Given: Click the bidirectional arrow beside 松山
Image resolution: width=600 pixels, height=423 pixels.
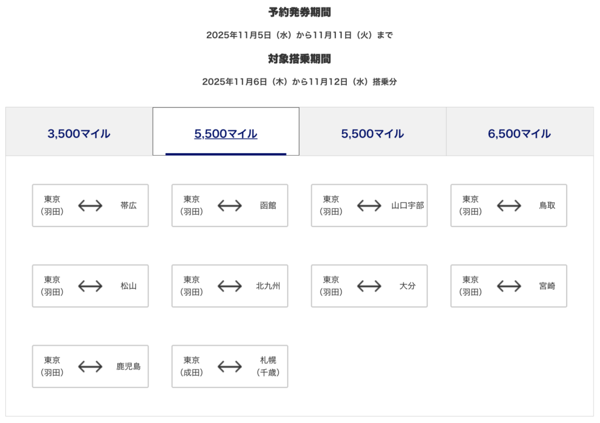Looking at the screenshot, I should pos(90,286).
